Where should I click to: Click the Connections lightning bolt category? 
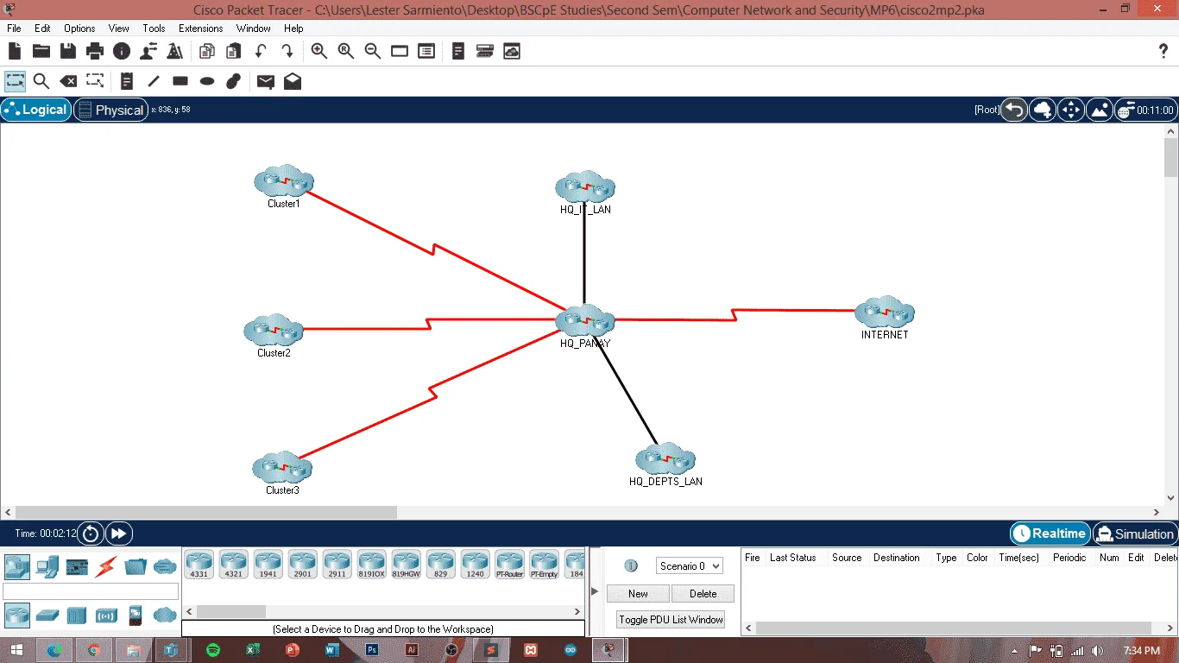pos(106,567)
